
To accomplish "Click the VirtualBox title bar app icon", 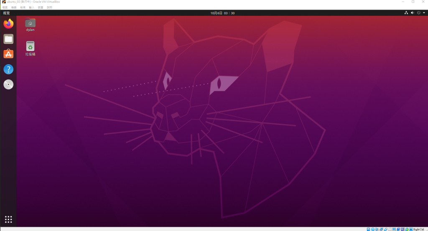I will 4,2.
